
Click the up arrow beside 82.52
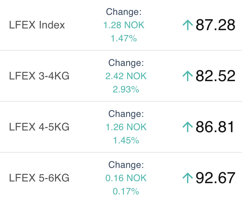[187, 76]
